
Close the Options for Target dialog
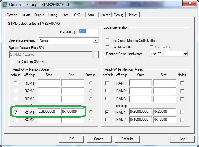tap(189, 3)
